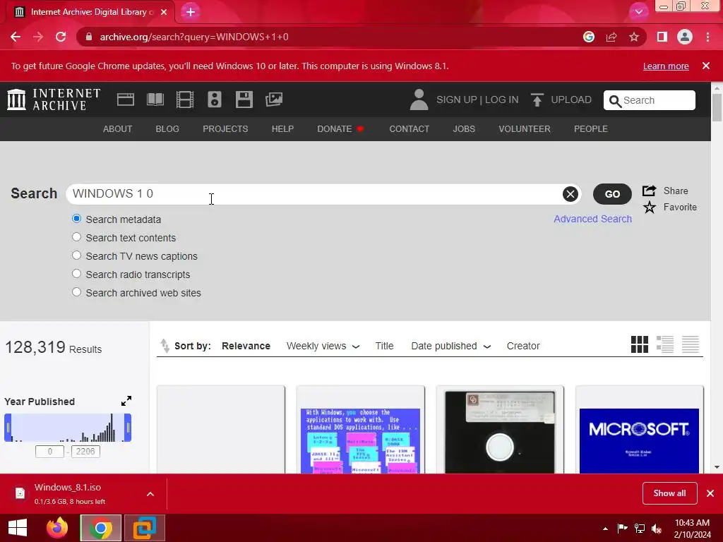Click the Favorite star icon

[650, 207]
